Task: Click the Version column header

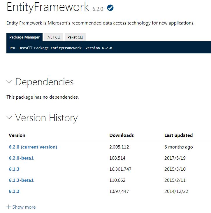Action: pos(17,135)
